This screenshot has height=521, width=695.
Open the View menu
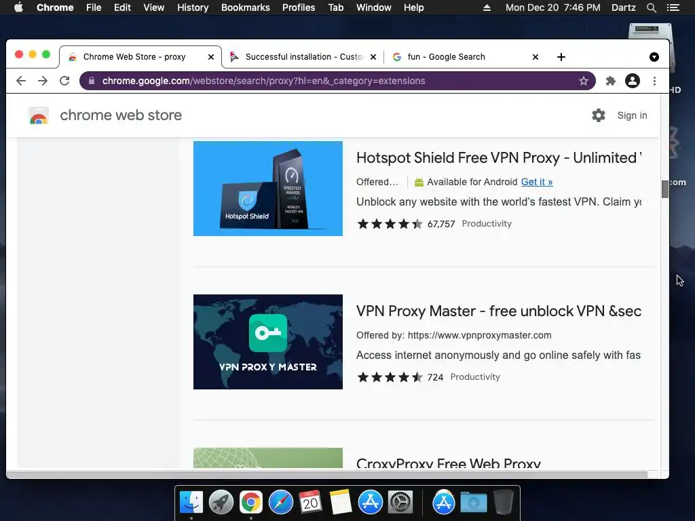[x=154, y=7]
